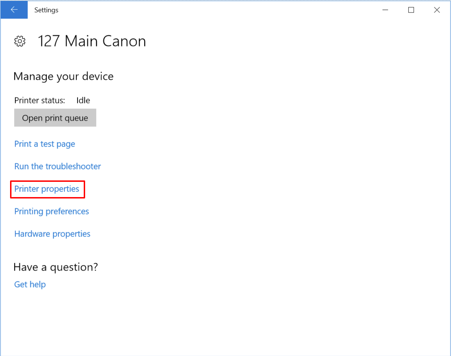Viewport: 451px width, 356px height.
Task: Close the Settings window
Action: (x=437, y=10)
